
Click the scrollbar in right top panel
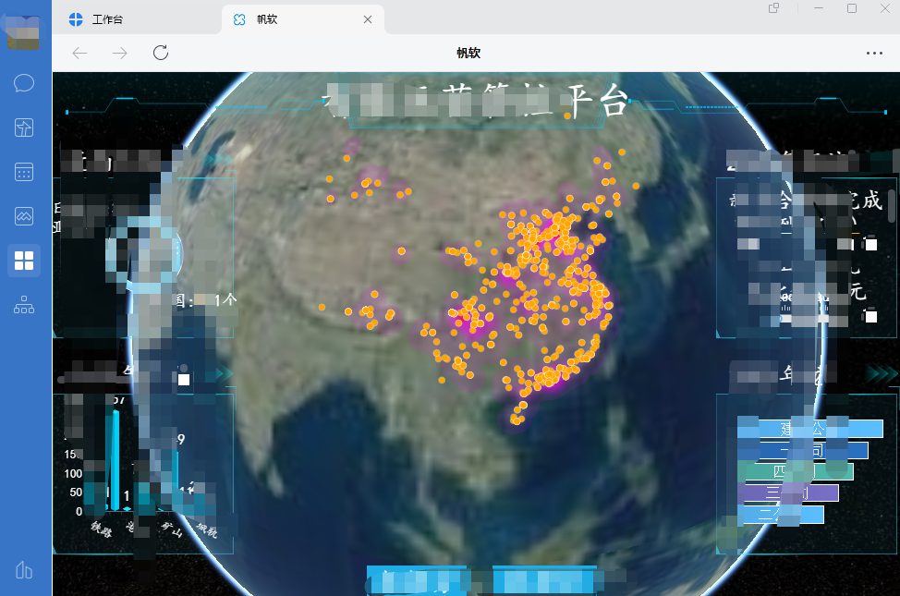(892, 205)
